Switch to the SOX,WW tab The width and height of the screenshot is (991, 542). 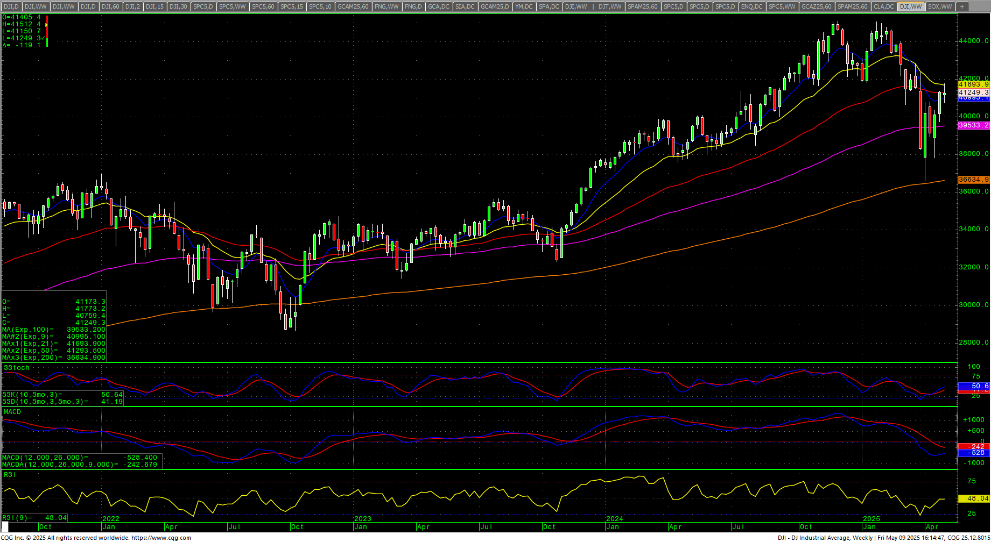(940, 6)
